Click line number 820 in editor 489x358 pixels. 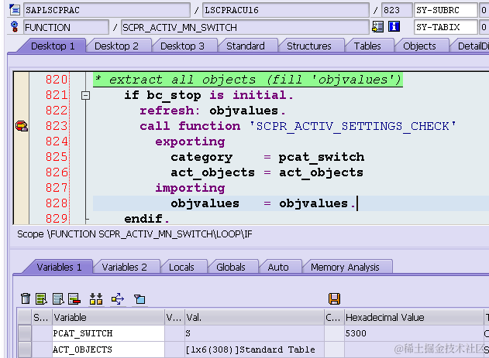(56, 80)
